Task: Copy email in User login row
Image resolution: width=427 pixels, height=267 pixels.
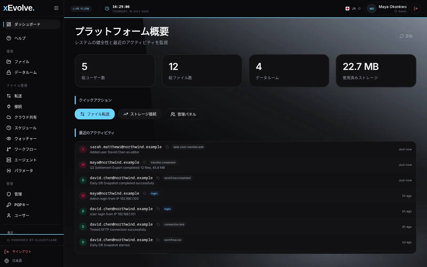Action: pyautogui.click(x=158, y=209)
